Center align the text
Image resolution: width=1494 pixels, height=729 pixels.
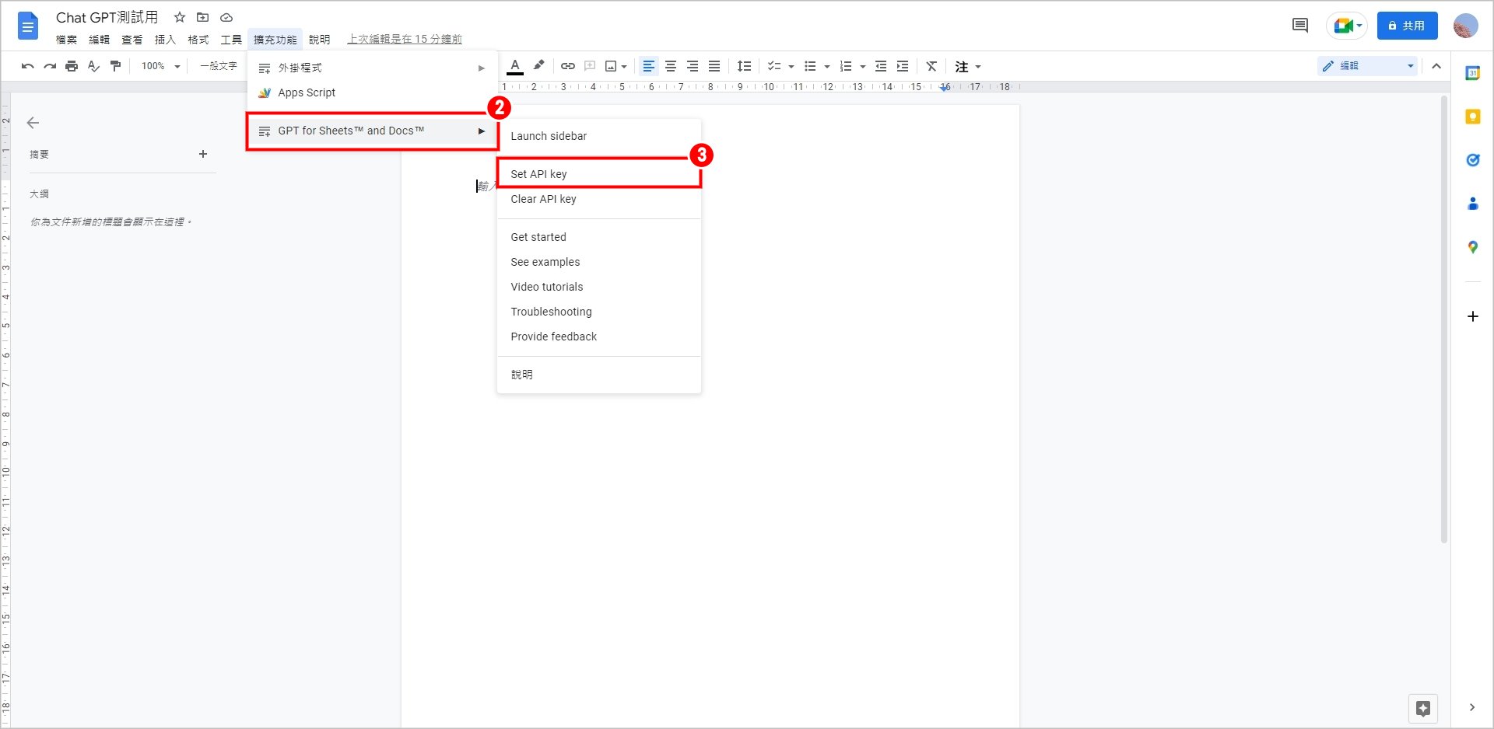coord(671,66)
